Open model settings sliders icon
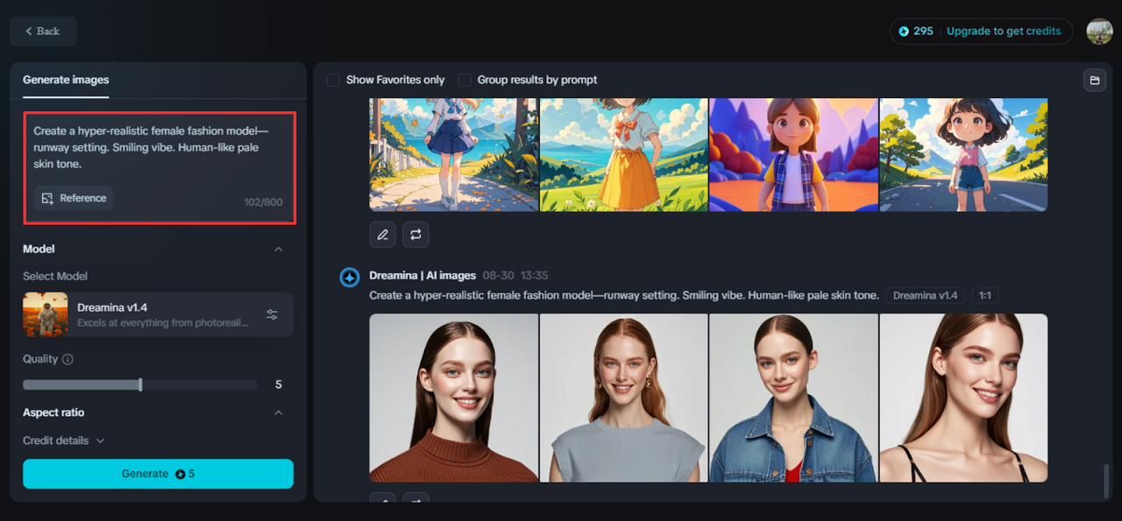The image size is (1122, 521). [x=272, y=314]
